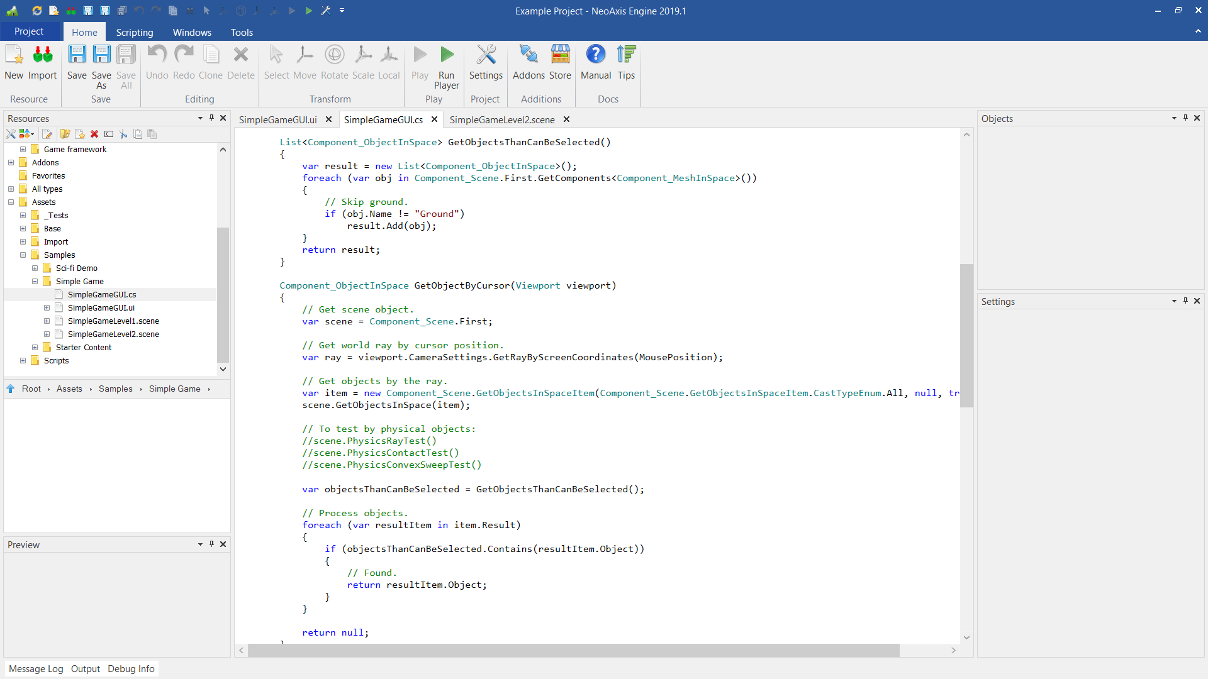Open the Manual help icon
This screenshot has width=1208, height=679.
[x=595, y=55]
